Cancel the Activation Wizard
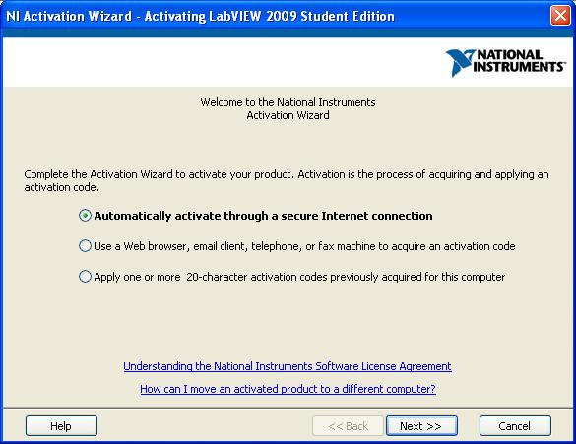The width and height of the screenshot is (576, 444). [515, 426]
